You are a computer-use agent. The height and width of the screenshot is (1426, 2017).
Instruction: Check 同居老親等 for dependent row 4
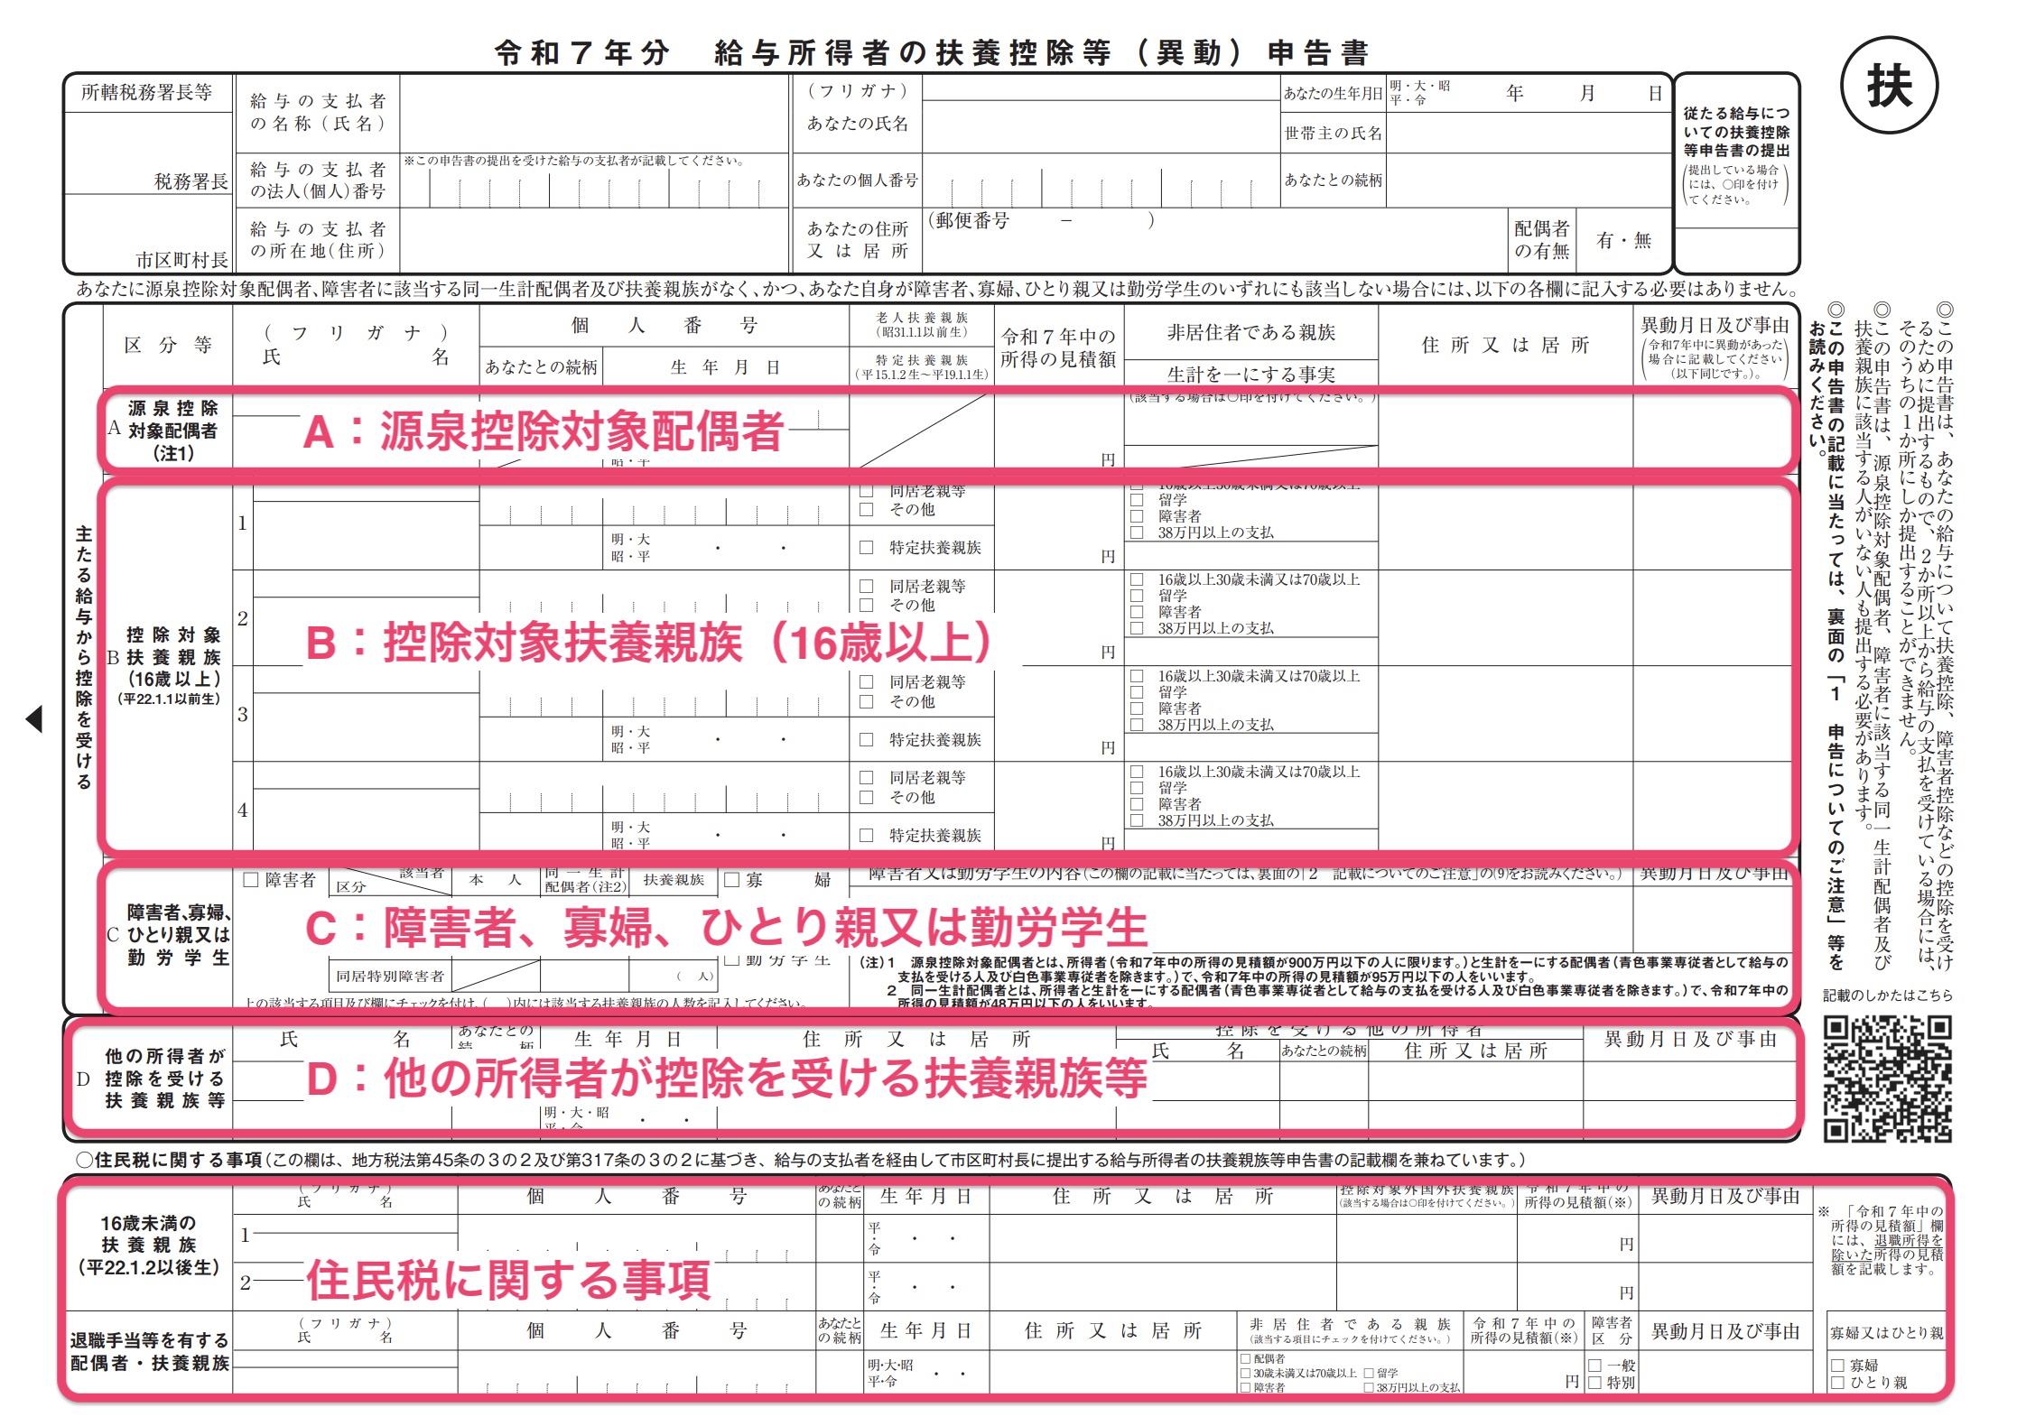click(867, 778)
